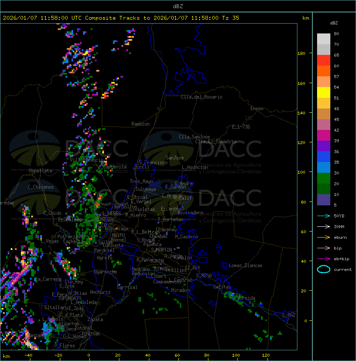Select the L_Asuncion place label
This screenshot has height=361, width=356.
click(x=195, y=167)
